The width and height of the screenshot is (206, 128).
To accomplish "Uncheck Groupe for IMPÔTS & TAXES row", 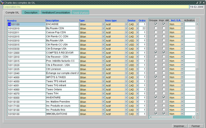I will (156, 77).
